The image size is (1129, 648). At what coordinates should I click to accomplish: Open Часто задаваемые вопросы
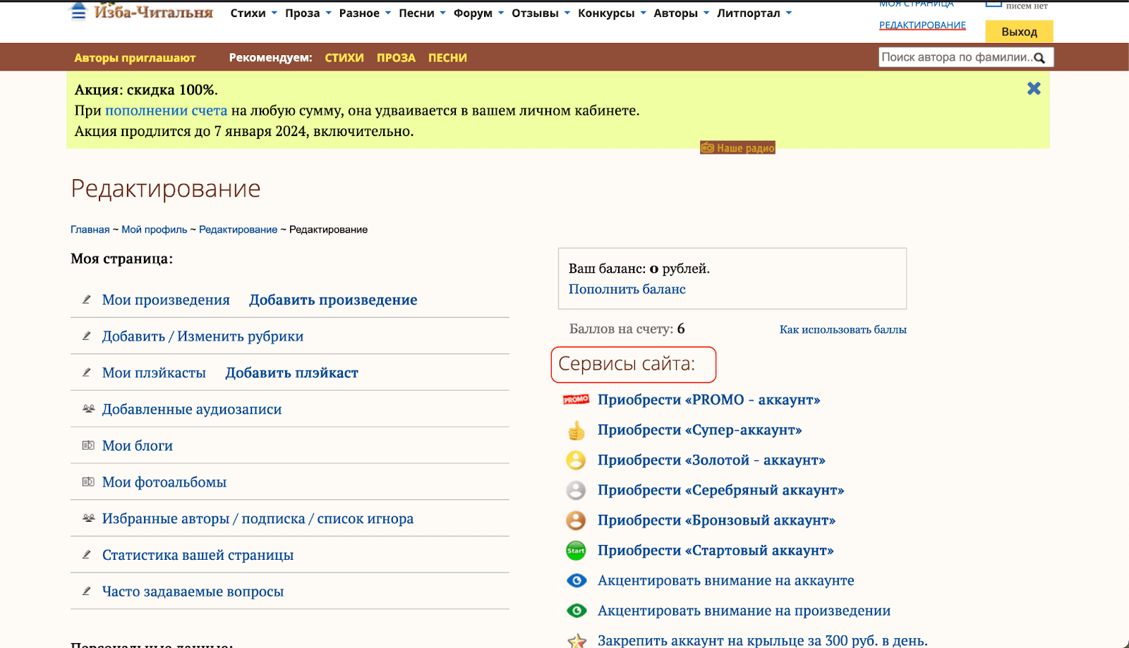pos(193,592)
